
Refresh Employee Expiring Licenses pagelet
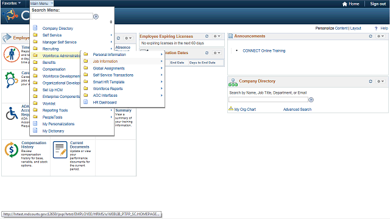(x=207, y=36)
